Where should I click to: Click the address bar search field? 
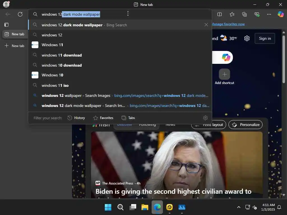point(120,14)
